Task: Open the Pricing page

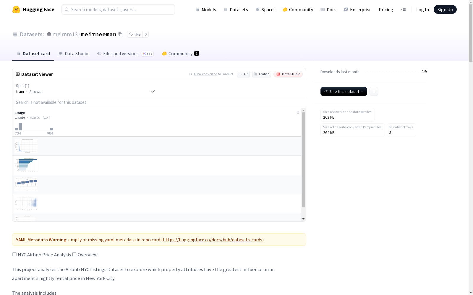Action: coord(386,9)
